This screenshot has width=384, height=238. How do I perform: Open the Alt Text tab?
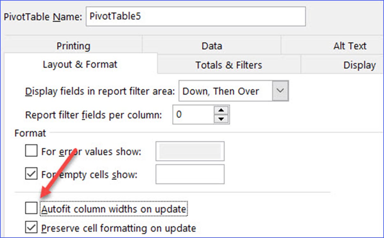(350, 46)
